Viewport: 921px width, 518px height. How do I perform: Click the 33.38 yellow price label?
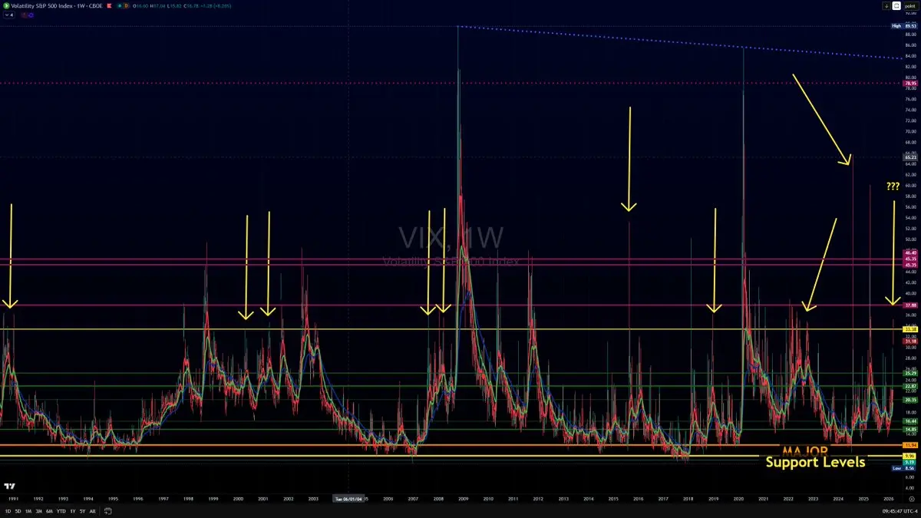point(911,330)
